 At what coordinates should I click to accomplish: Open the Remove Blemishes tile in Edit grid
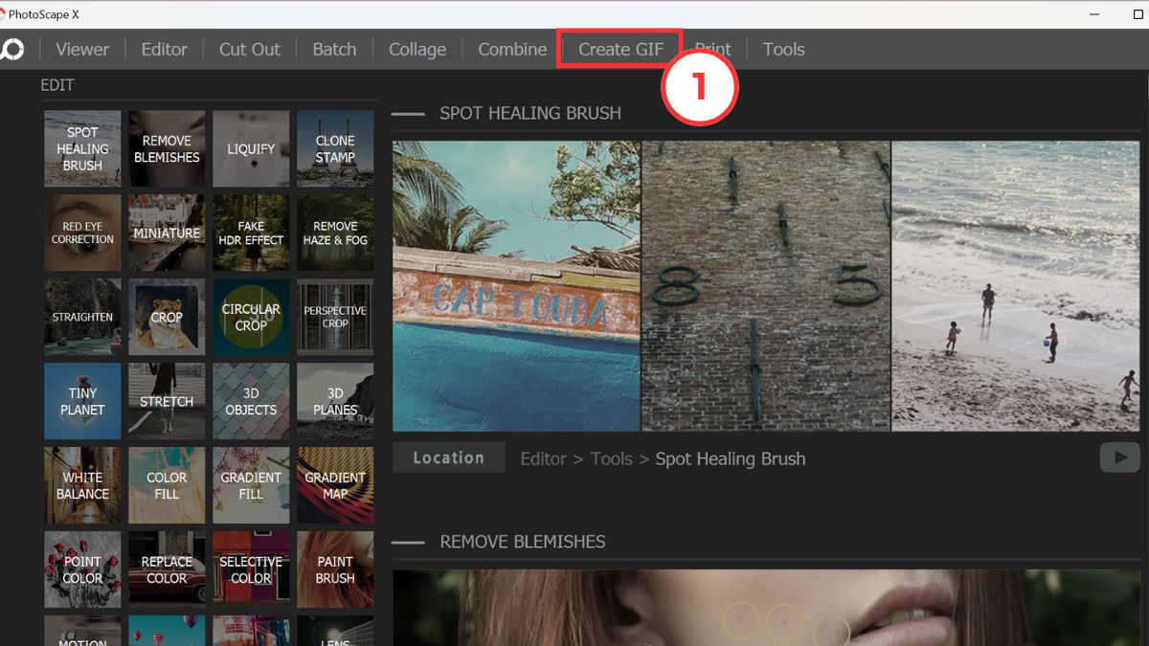[167, 148]
